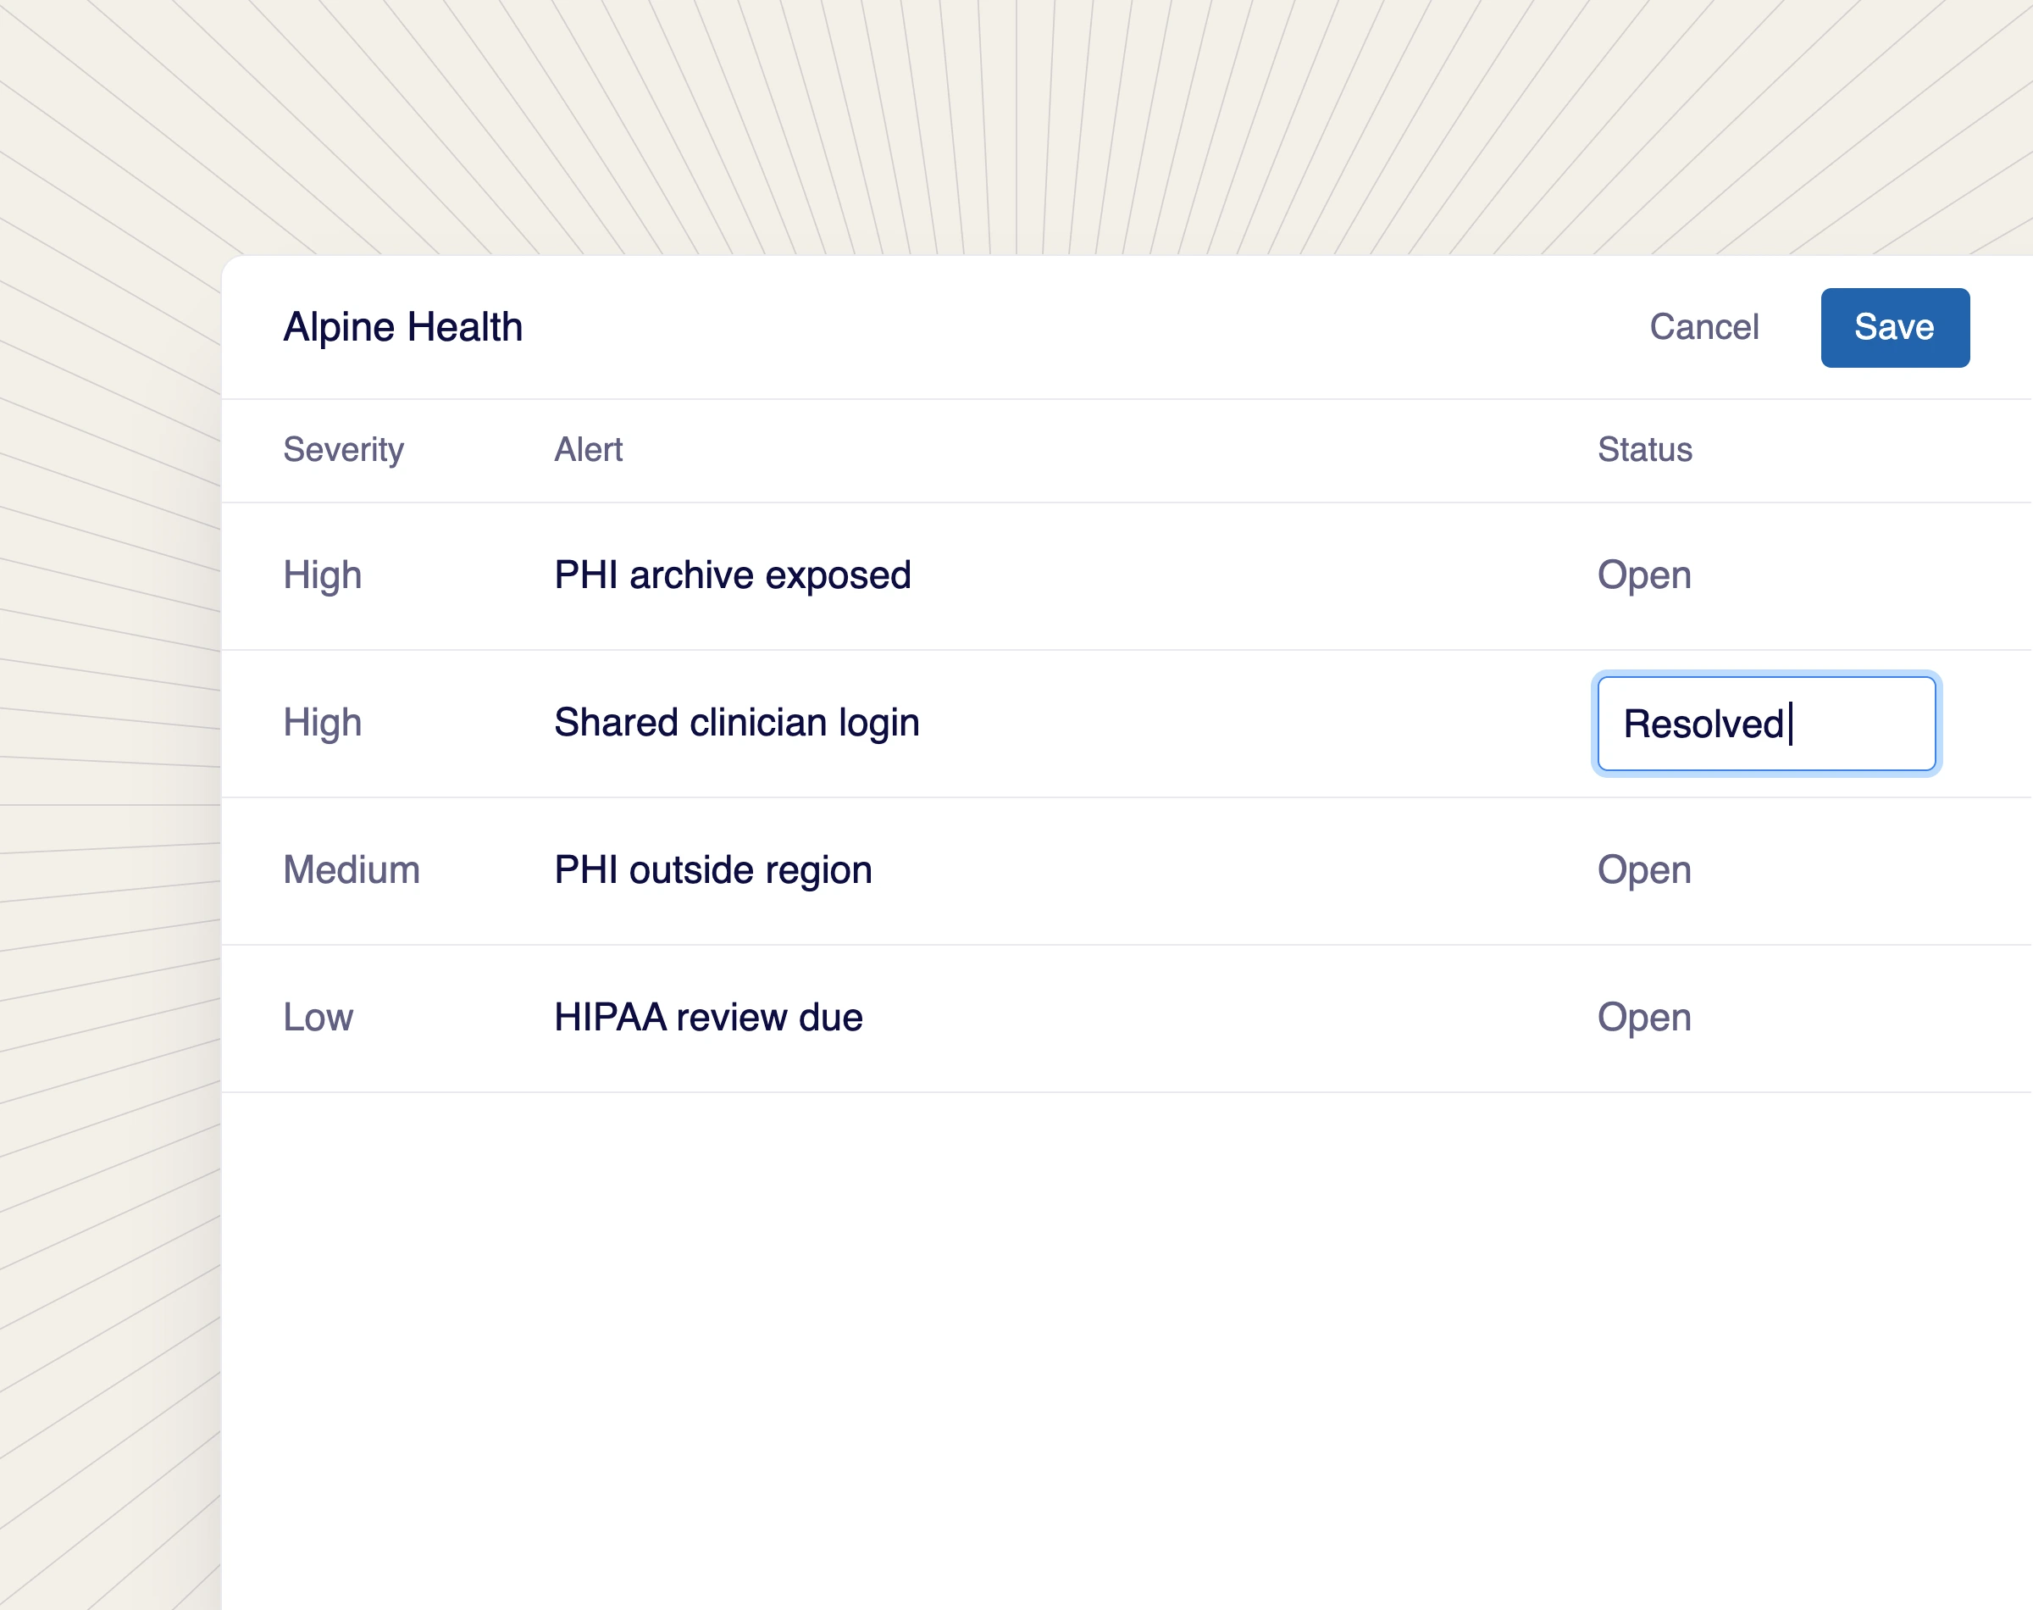Edit Open status of PHI archive exposed

(x=1644, y=575)
